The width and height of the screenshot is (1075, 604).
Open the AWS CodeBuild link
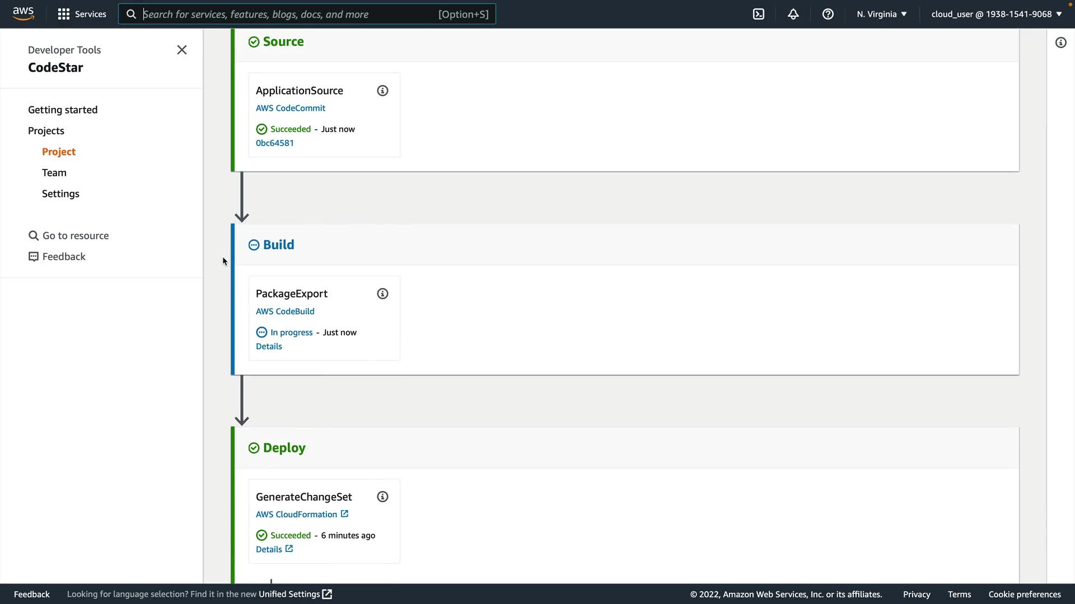(285, 312)
